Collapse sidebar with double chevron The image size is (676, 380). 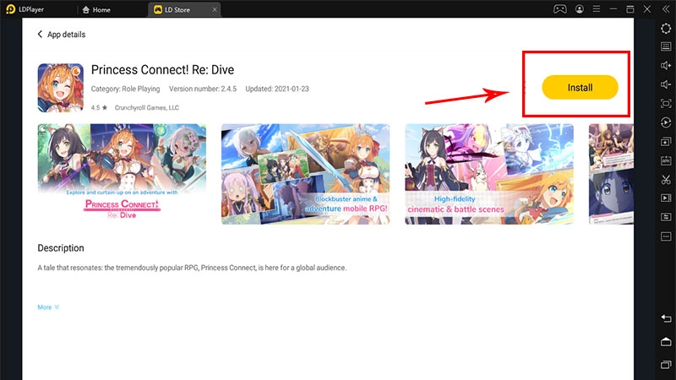pos(666,9)
